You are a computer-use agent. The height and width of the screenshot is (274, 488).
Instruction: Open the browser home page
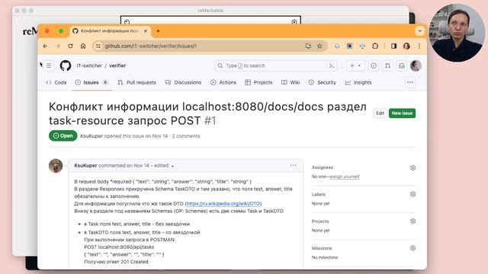83,46
